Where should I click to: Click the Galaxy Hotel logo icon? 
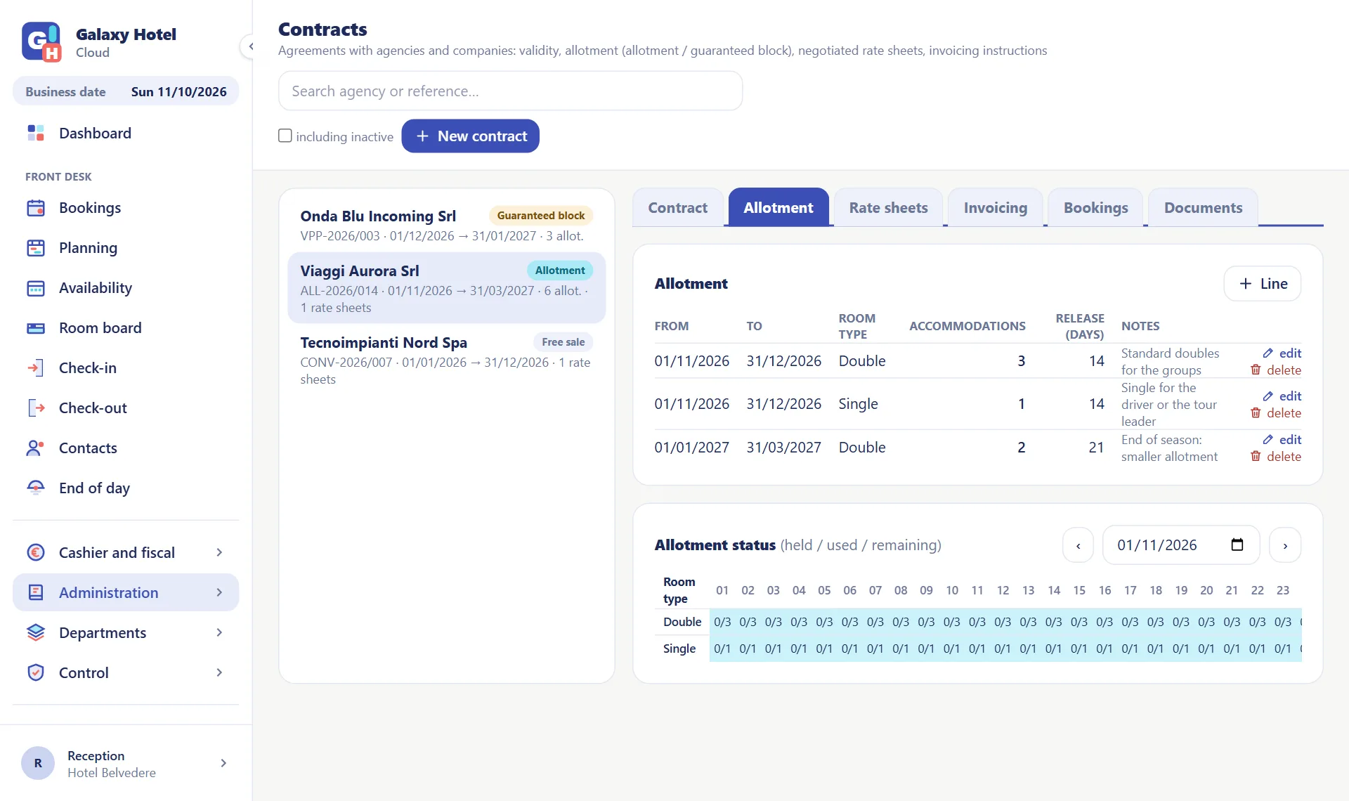[x=41, y=42]
